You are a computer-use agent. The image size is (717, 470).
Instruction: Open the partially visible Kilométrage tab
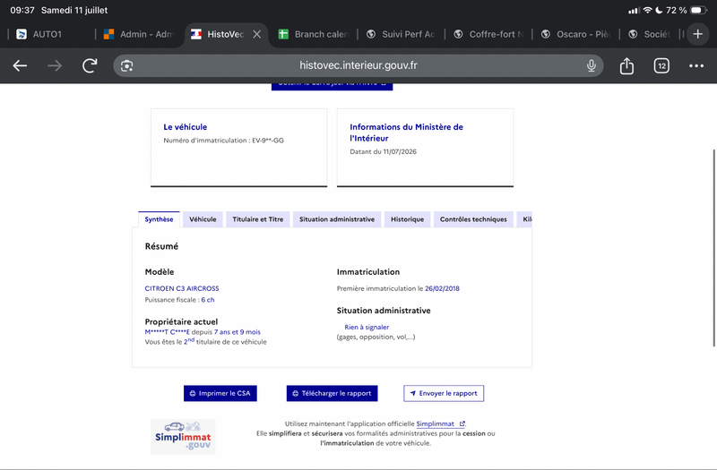pyautogui.click(x=524, y=219)
